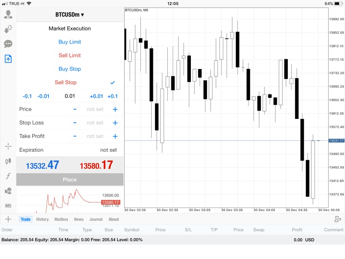Screen dimensions: 345x259
Task: Select Sell Limit order type
Action: point(70,56)
